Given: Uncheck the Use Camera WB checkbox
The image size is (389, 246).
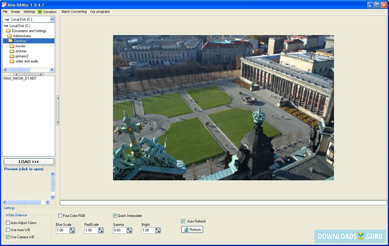Looking at the screenshot, I should [x=8, y=237].
